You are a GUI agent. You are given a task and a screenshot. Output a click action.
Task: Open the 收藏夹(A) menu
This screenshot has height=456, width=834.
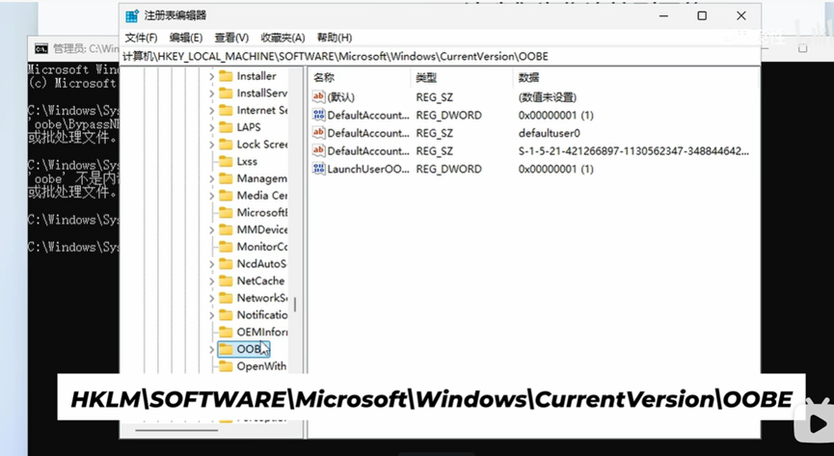pos(282,38)
